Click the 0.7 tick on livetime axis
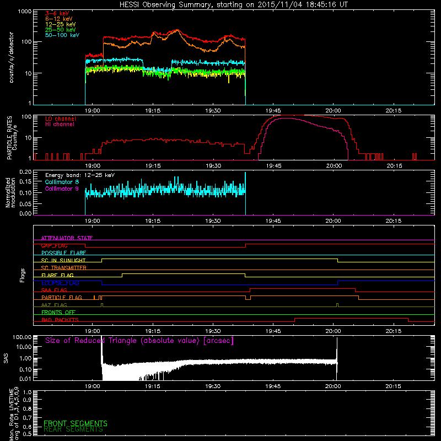The image size is (441, 441). 27,418
